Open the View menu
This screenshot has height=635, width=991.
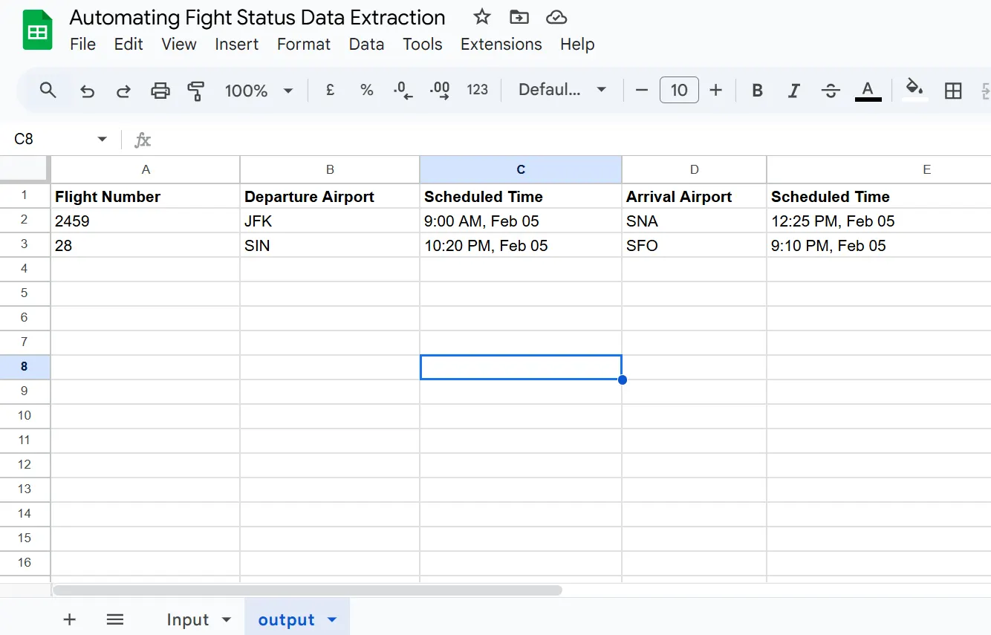point(179,45)
